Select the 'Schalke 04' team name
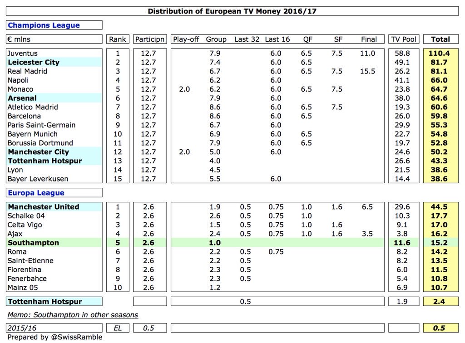 [x=26, y=216]
